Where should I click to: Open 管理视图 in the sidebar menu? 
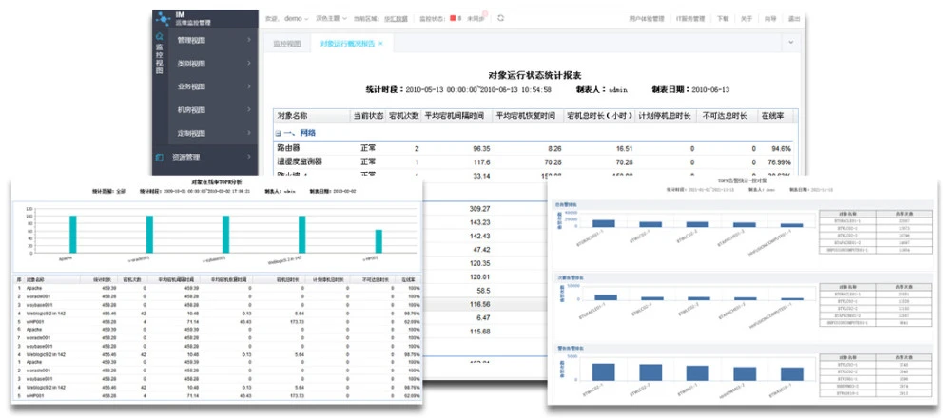click(x=191, y=40)
